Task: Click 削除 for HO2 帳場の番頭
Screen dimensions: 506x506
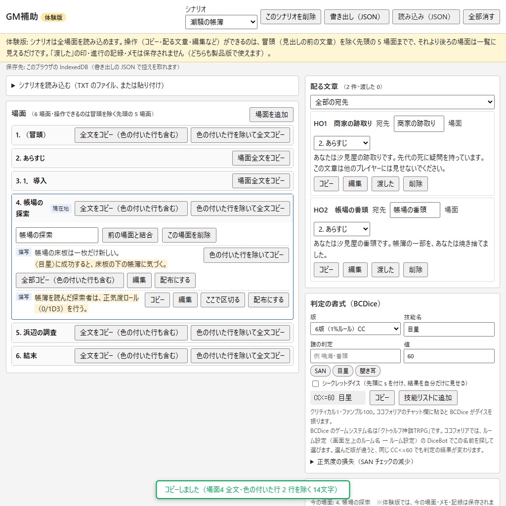Action: coord(415,270)
